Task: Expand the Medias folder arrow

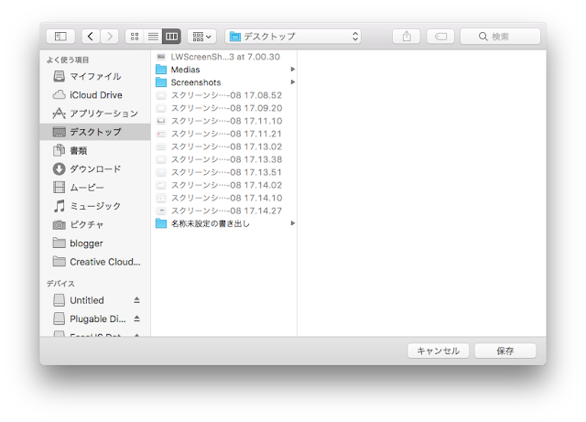Action: [293, 70]
